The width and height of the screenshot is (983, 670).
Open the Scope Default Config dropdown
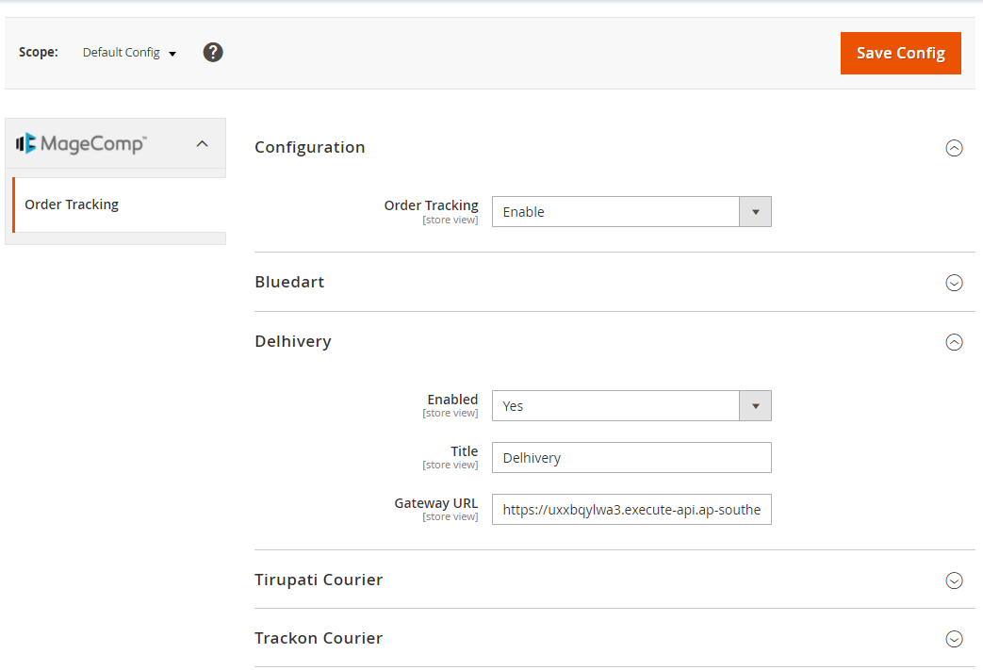click(129, 53)
